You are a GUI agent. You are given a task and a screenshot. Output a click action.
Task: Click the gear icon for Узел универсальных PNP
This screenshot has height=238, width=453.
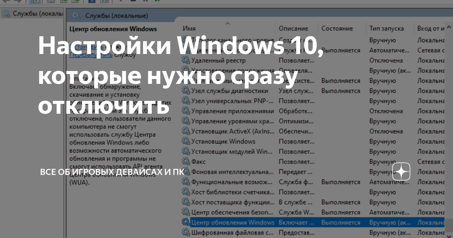click(x=186, y=101)
